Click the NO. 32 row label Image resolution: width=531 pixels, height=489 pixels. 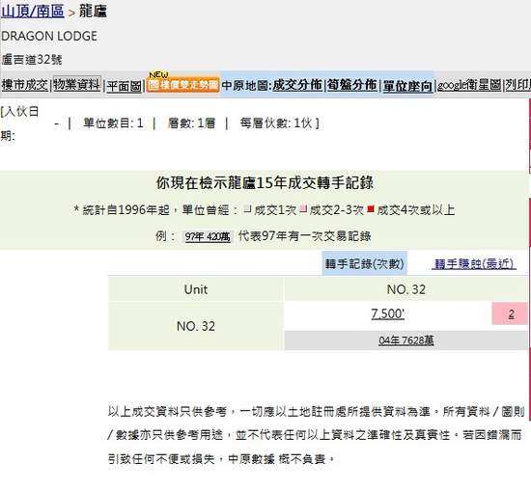click(196, 326)
